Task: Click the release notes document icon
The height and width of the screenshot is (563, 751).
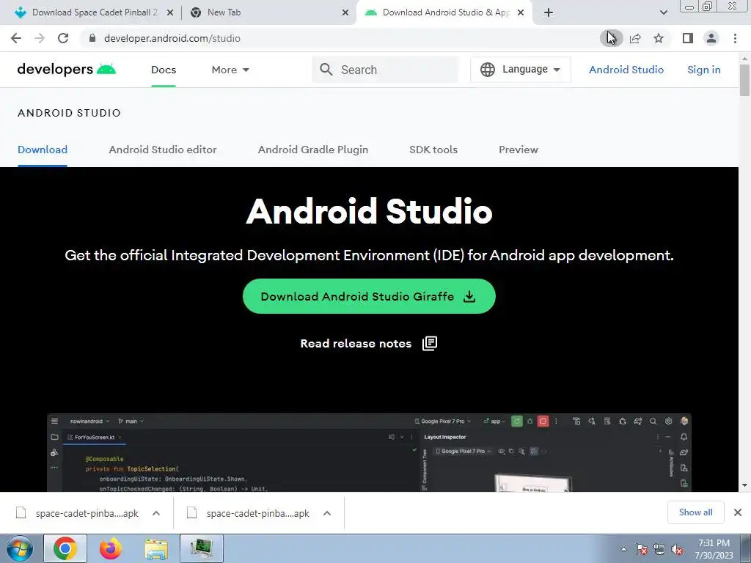Action: [430, 343]
